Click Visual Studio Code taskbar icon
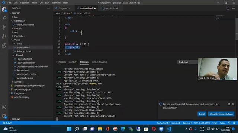Image resolution: width=238 pixels, height=133 pixels. pos(169,129)
